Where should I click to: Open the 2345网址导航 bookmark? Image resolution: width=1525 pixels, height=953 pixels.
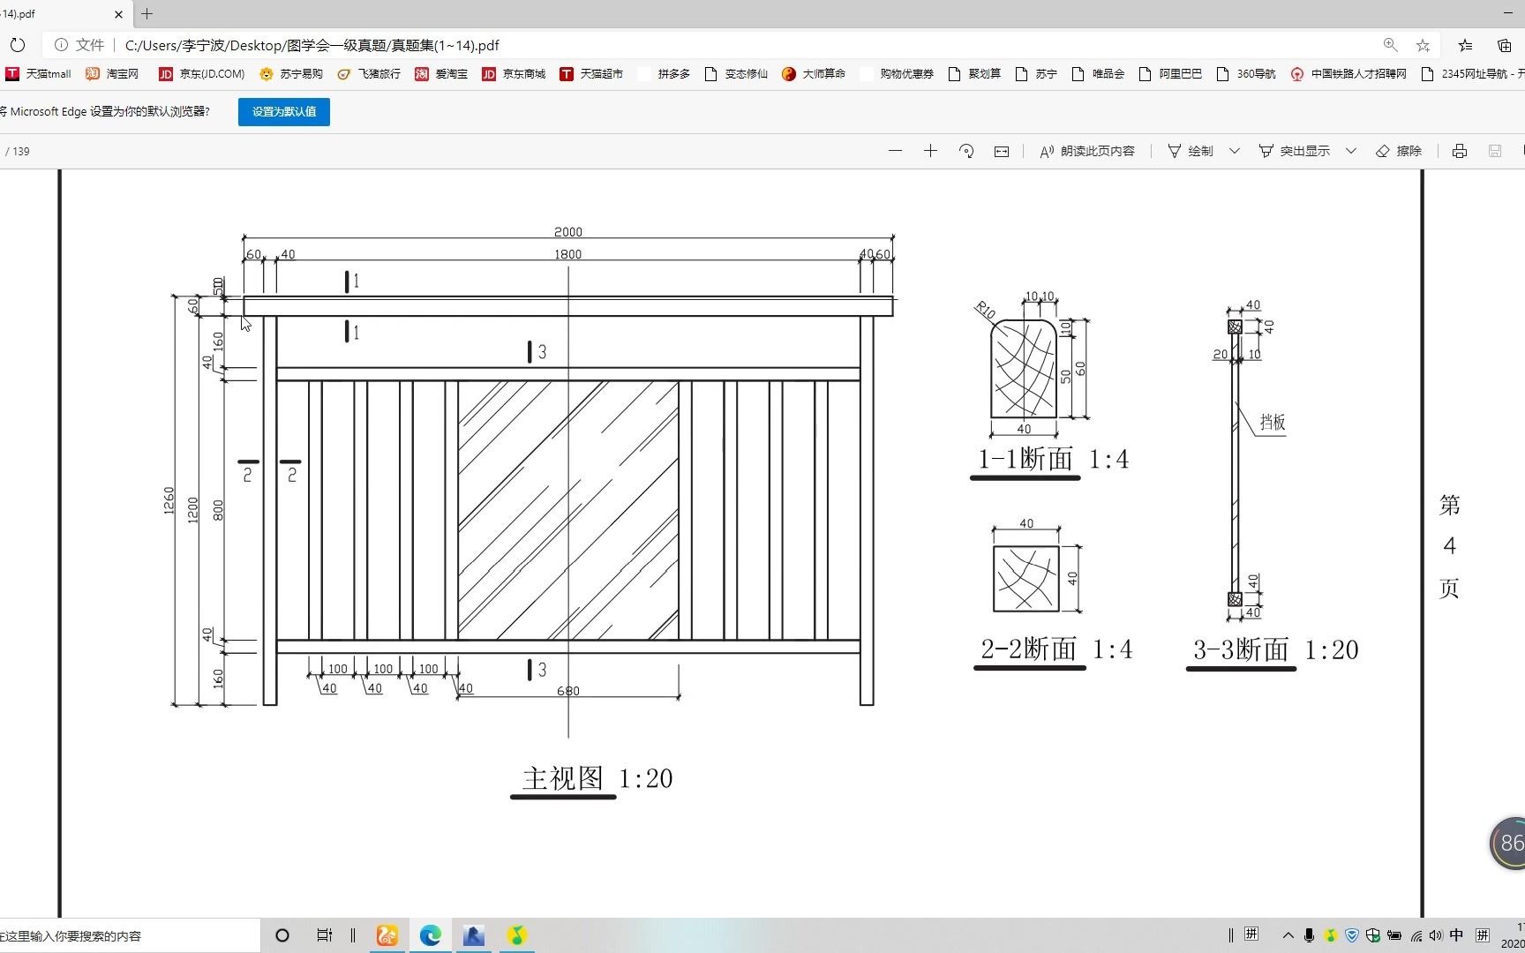(1472, 74)
